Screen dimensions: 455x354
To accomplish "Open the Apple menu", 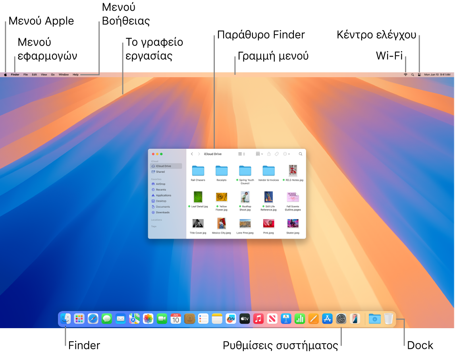I will pyautogui.click(x=5, y=74).
